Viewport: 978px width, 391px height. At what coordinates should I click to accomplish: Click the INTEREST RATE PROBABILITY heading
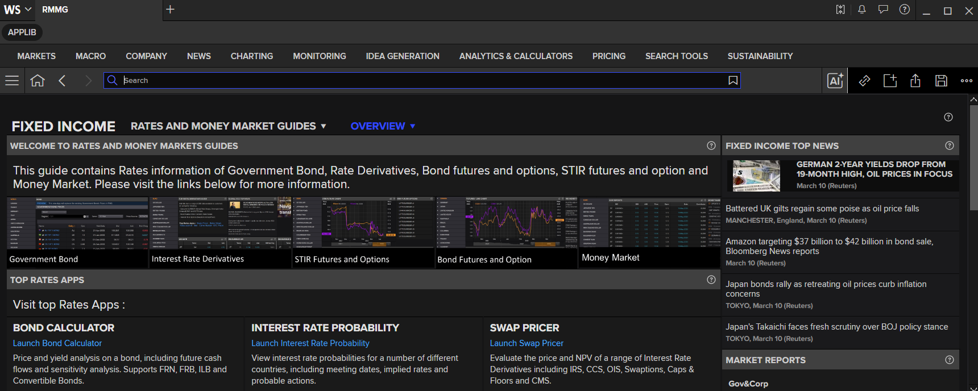click(x=325, y=328)
